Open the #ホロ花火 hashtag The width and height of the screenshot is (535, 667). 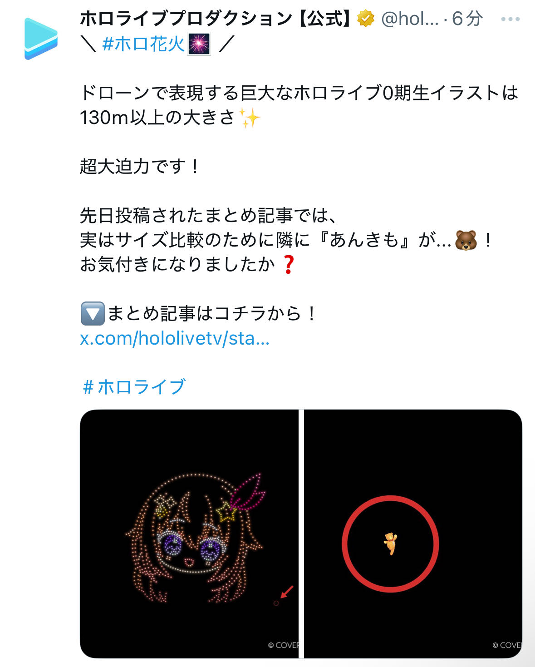pyautogui.click(x=143, y=44)
